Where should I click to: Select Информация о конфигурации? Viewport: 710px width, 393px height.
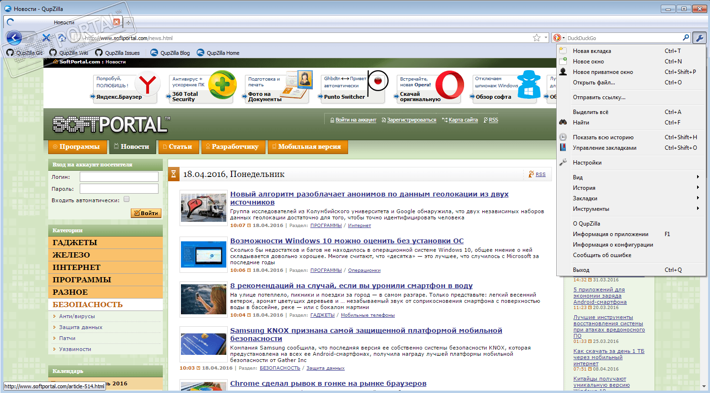coord(631,245)
